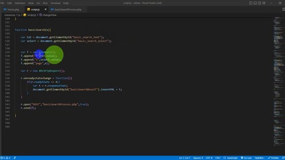
Task: Open the Run menu
Action: tap(45, 3)
